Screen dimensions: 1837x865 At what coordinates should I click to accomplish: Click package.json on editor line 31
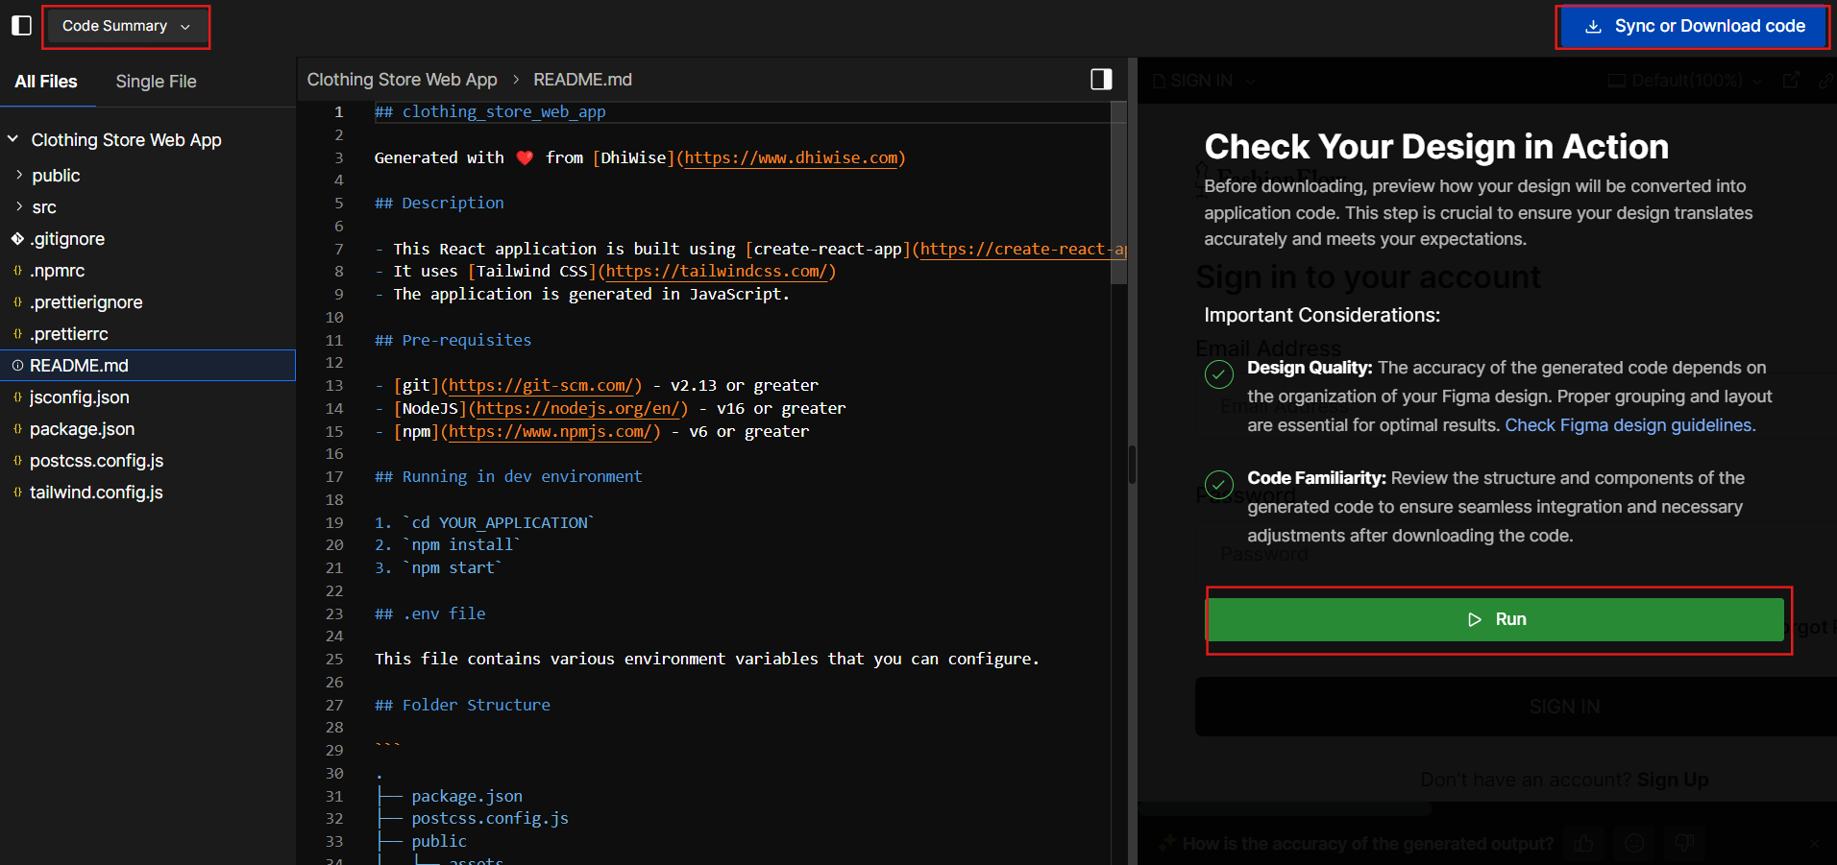(467, 796)
